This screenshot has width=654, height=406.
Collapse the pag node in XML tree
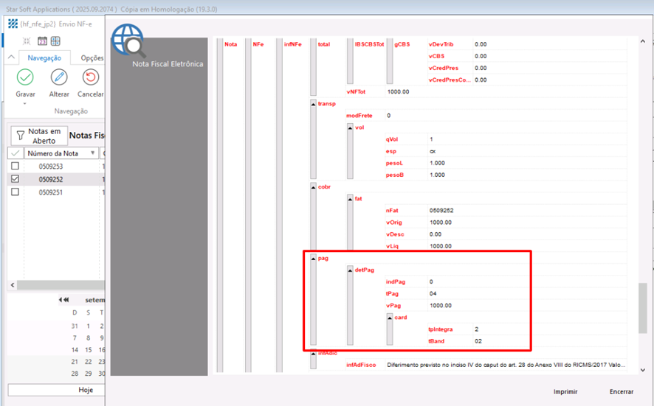point(313,259)
